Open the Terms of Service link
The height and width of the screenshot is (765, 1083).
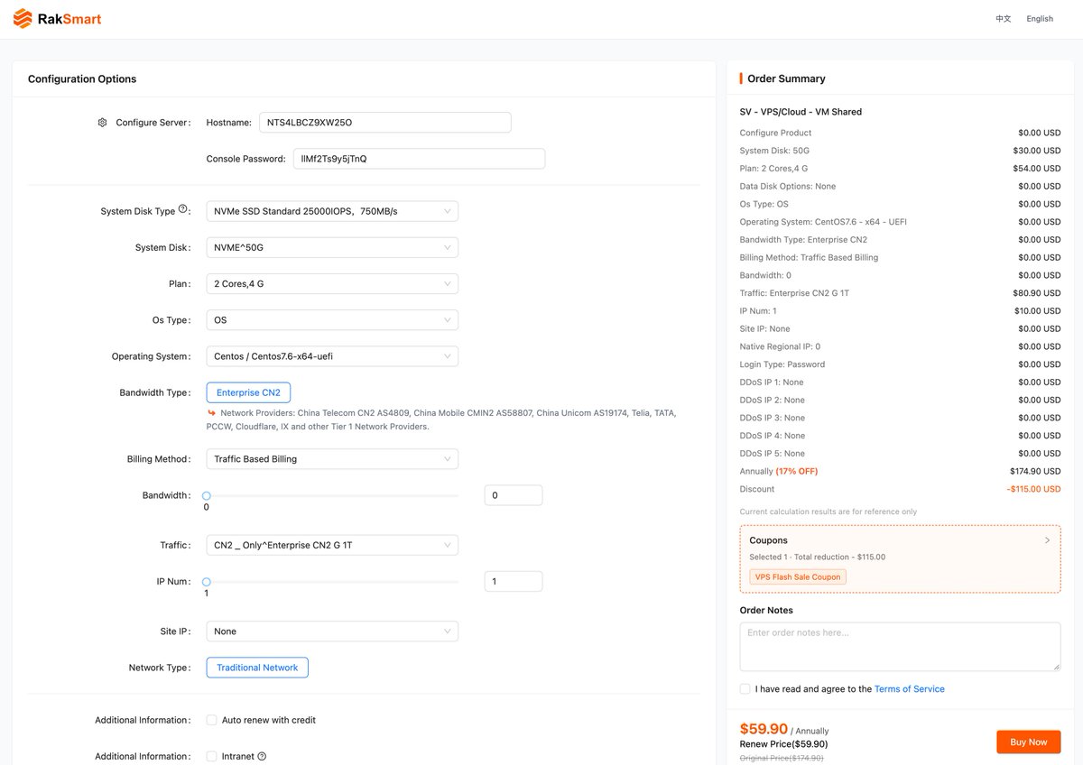[x=910, y=689]
